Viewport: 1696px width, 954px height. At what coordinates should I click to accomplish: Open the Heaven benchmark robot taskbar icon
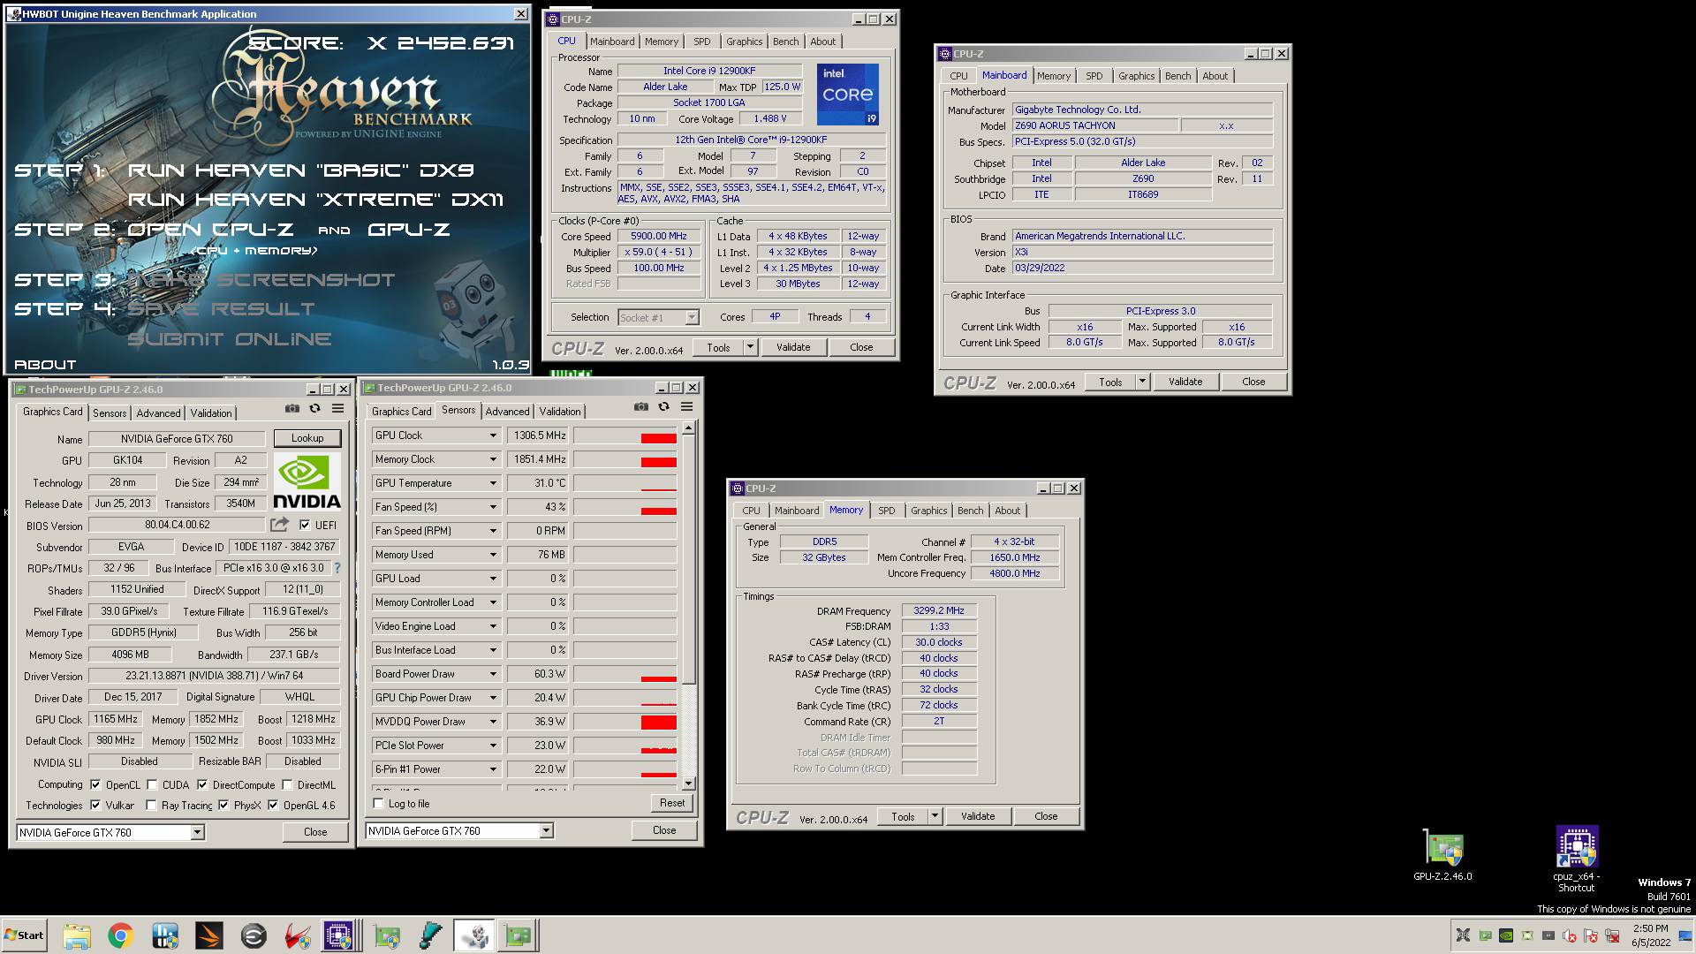(474, 935)
